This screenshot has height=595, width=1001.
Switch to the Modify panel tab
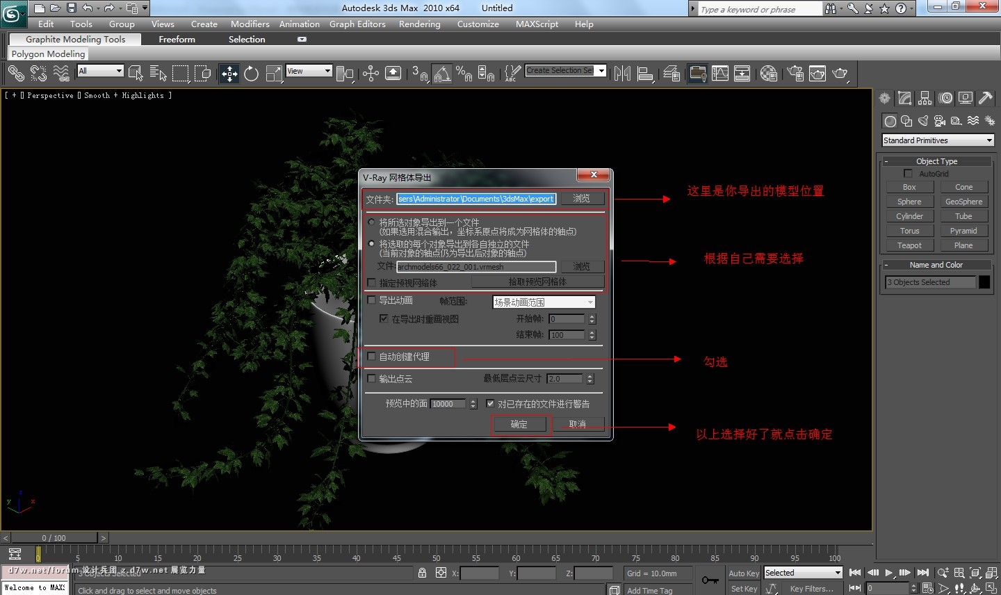(x=904, y=98)
